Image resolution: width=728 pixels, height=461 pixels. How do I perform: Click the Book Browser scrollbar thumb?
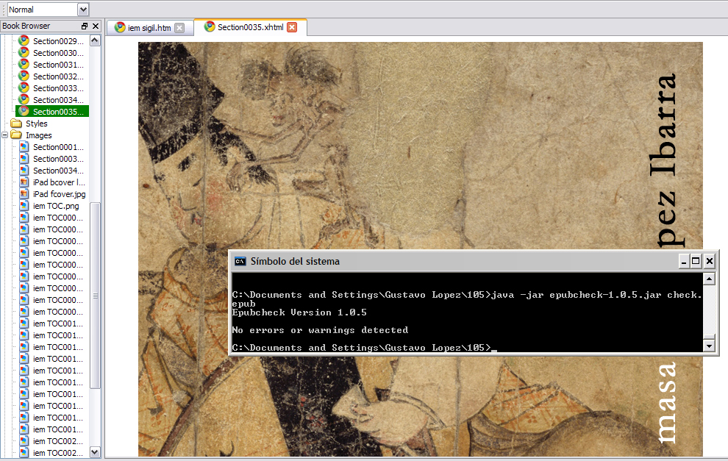(x=95, y=296)
